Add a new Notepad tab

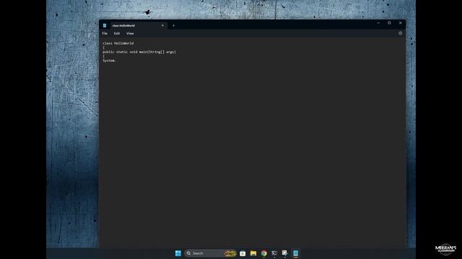coord(173,26)
